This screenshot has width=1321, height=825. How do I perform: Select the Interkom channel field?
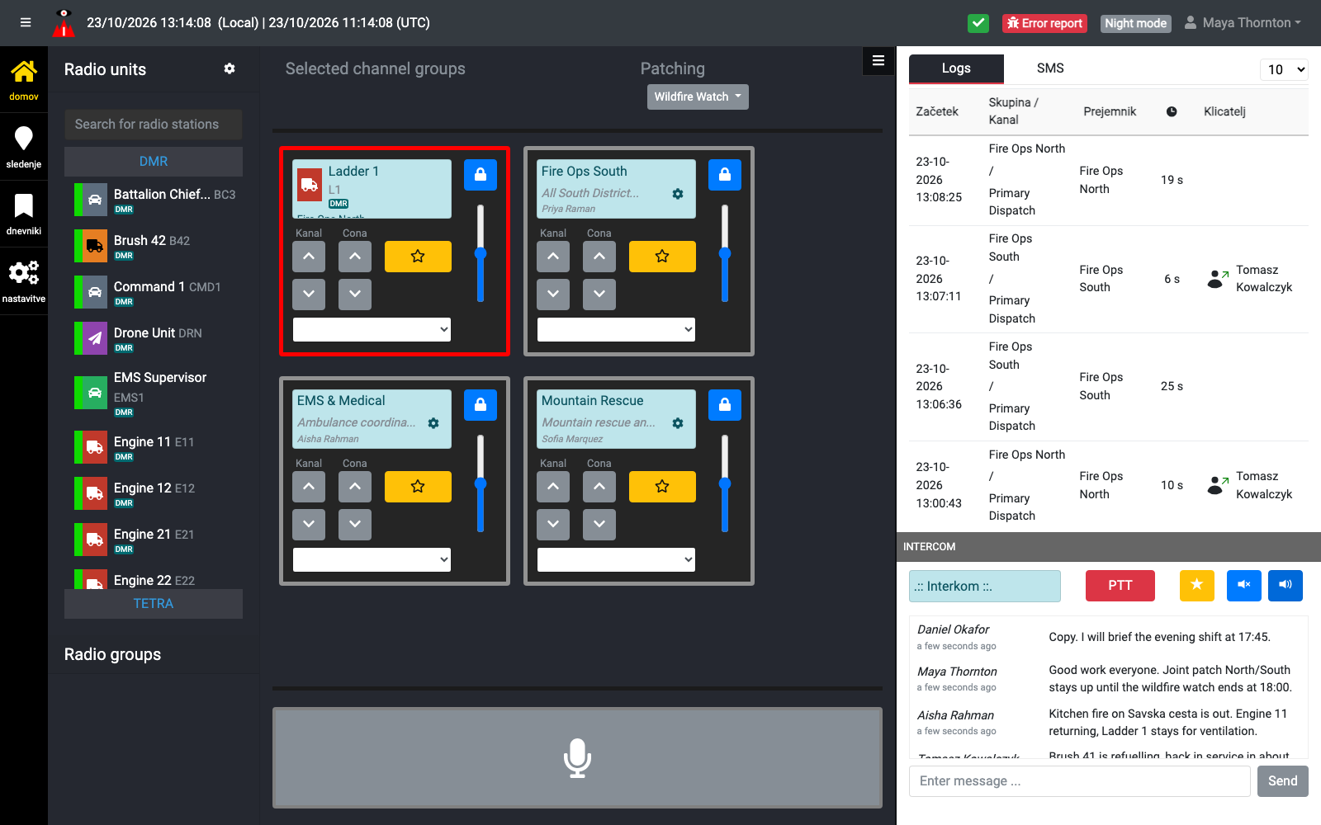(985, 586)
